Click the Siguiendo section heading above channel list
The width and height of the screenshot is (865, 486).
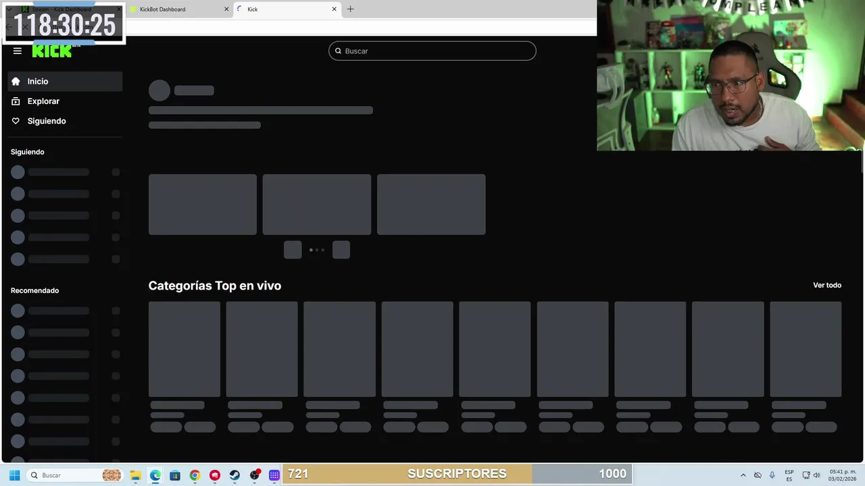tap(28, 152)
